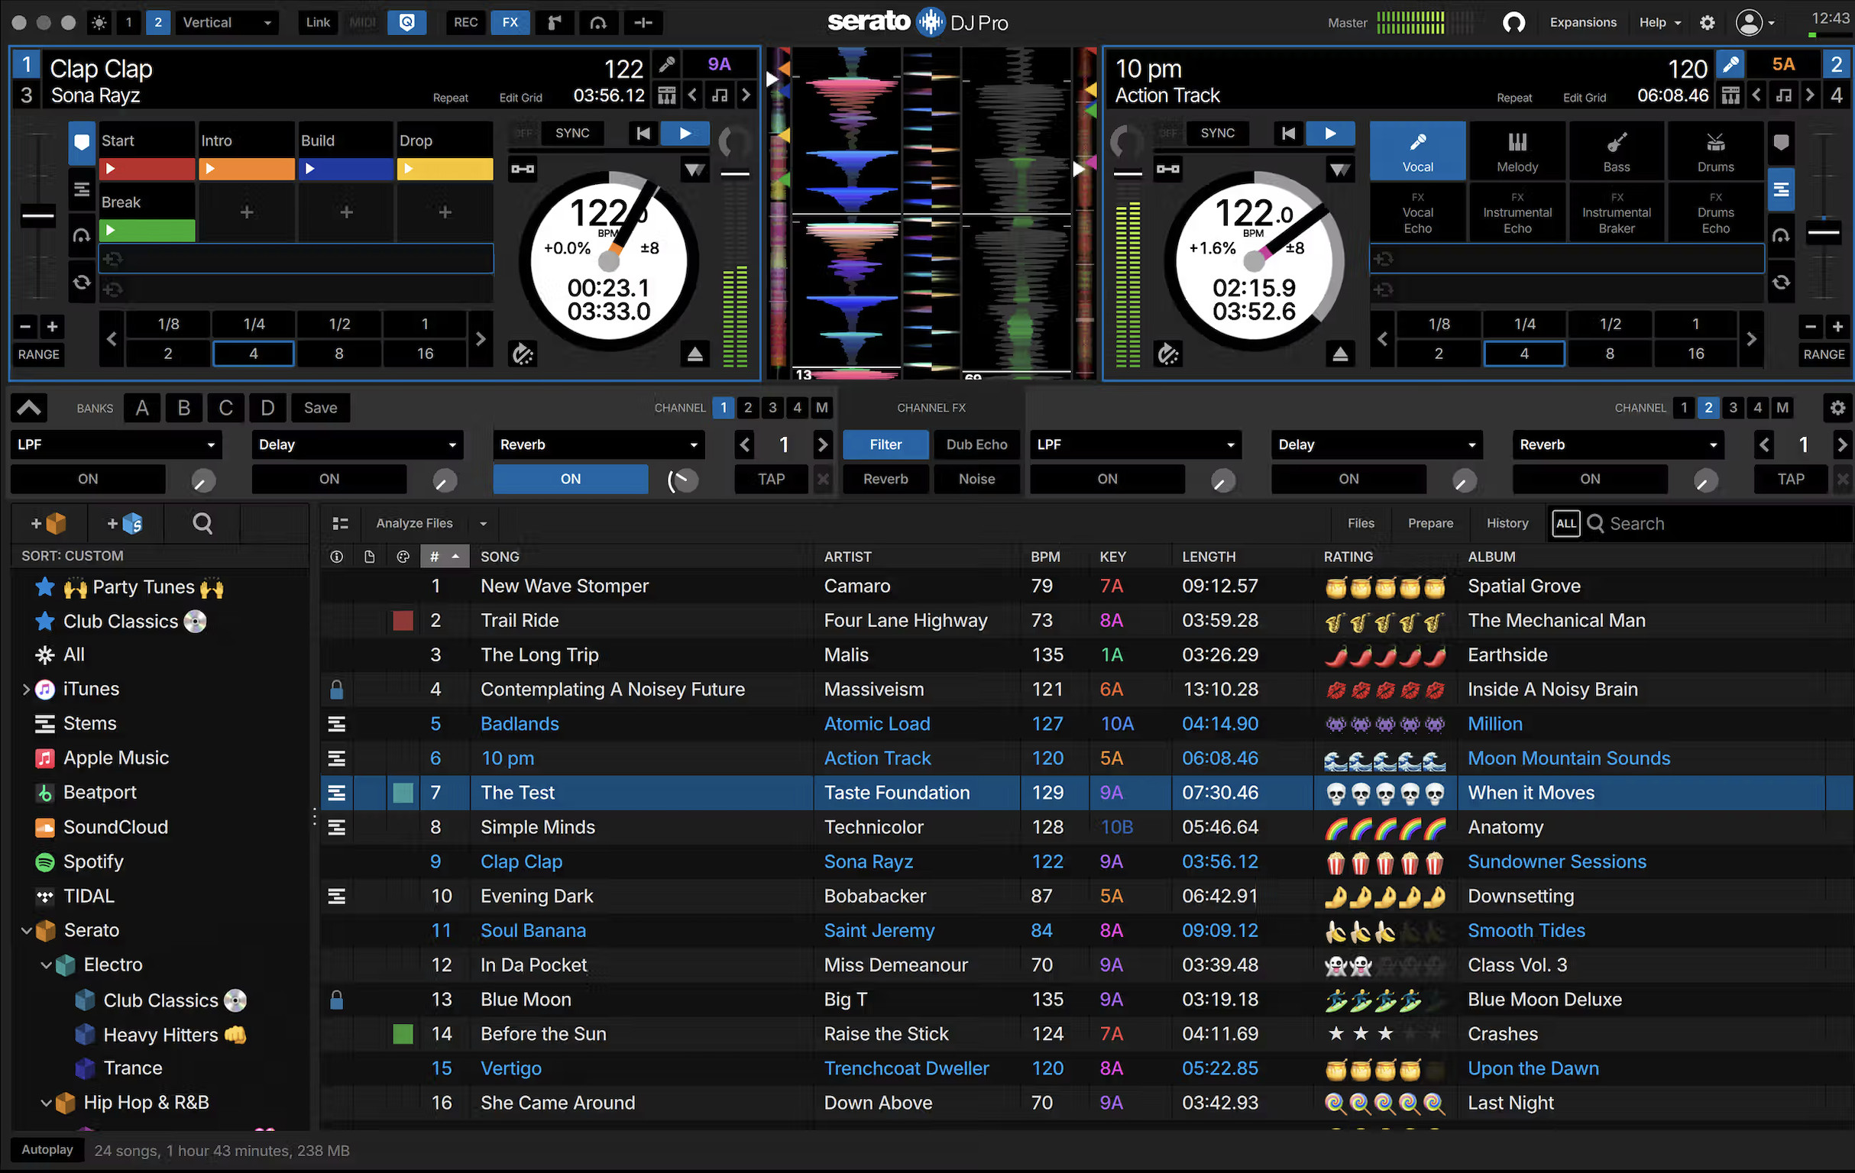Open the Vertical layout dropdown

226,22
